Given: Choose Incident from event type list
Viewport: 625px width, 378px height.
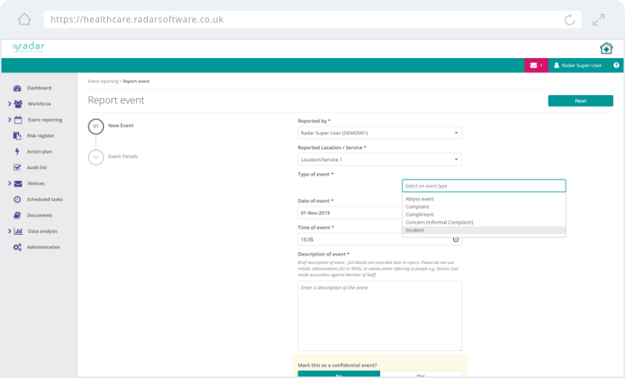Looking at the screenshot, I should (484, 230).
